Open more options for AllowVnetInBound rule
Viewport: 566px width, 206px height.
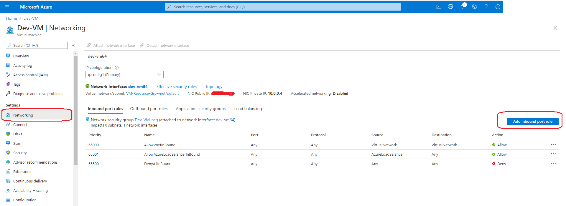click(x=553, y=144)
